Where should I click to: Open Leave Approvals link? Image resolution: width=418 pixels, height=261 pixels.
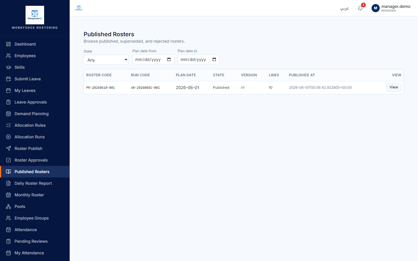point(35,102)
